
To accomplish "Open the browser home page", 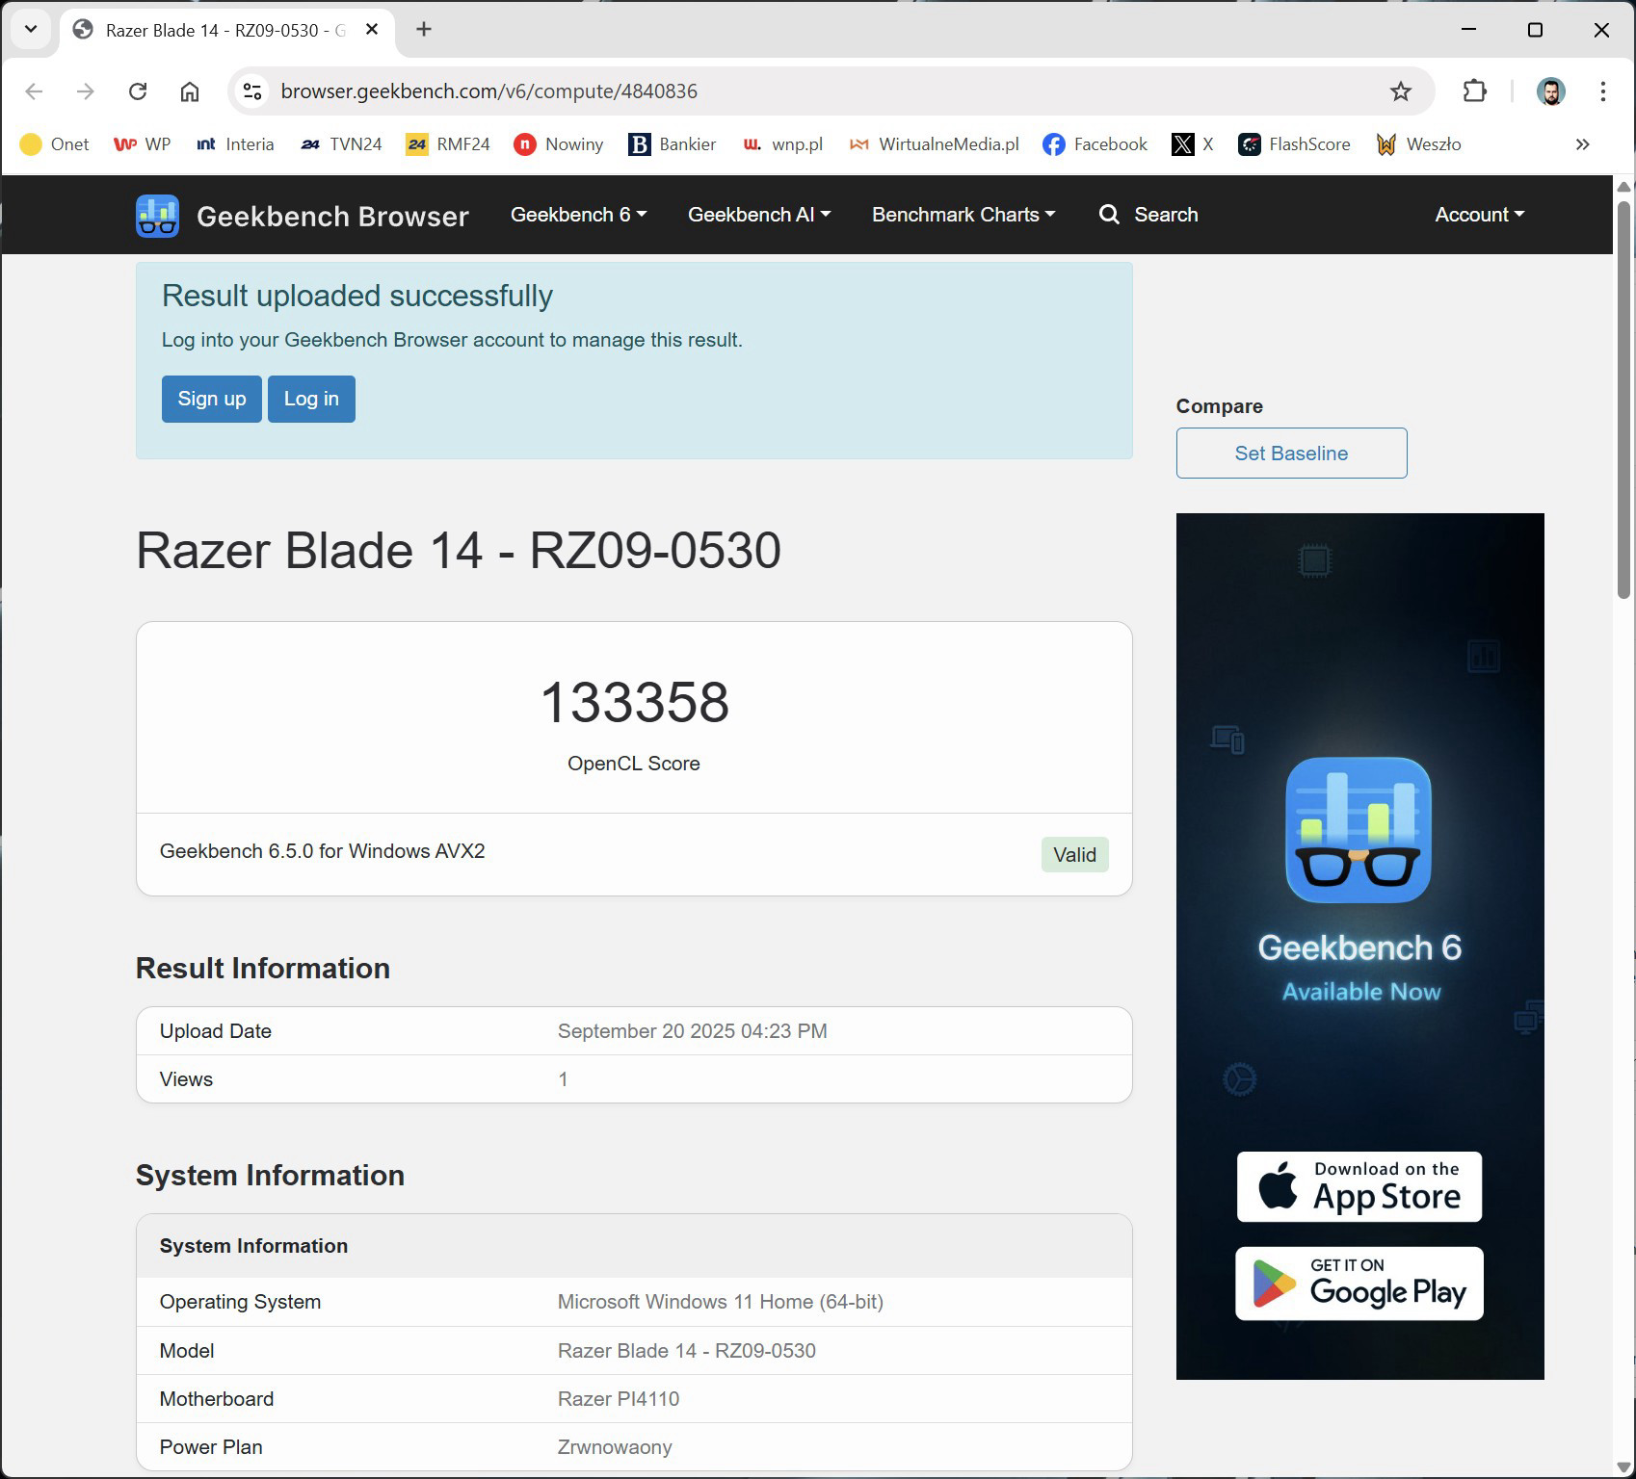I will pos(190,91).
